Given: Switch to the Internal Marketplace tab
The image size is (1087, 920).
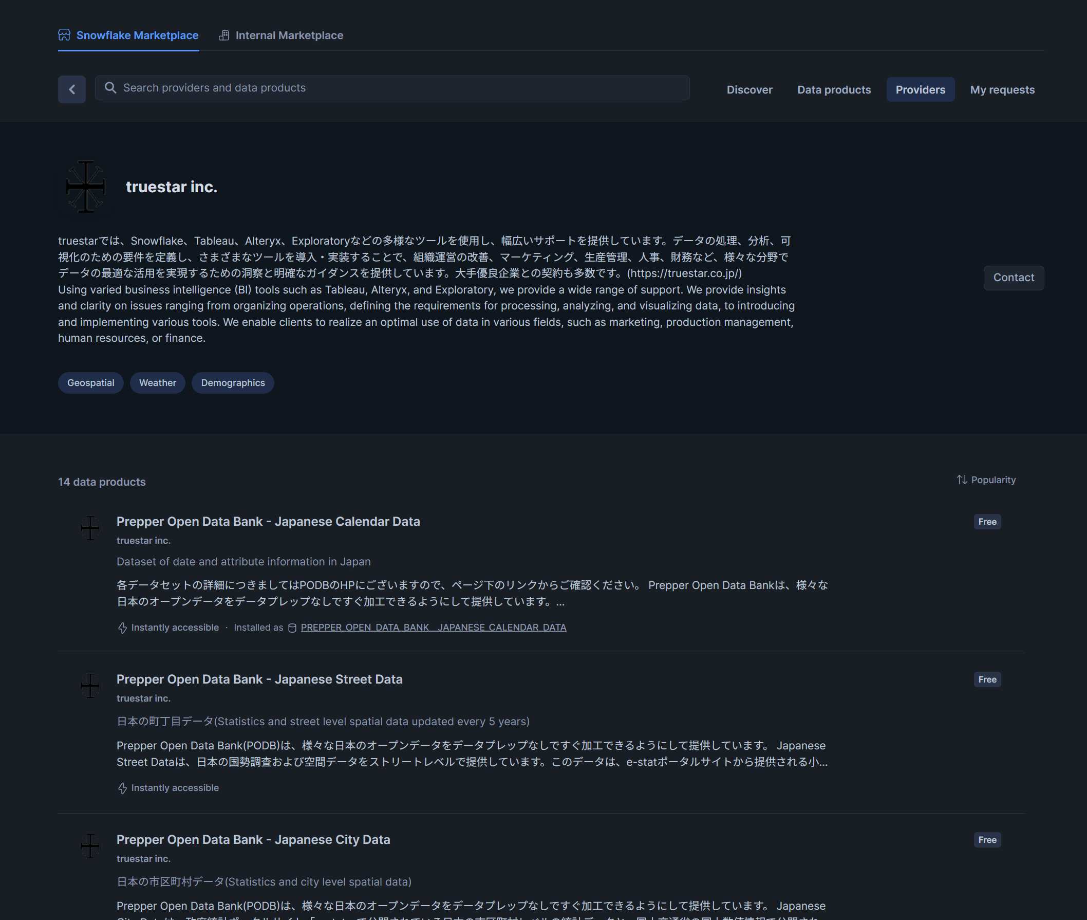Looking at the screenshot, I should point(281,35).
